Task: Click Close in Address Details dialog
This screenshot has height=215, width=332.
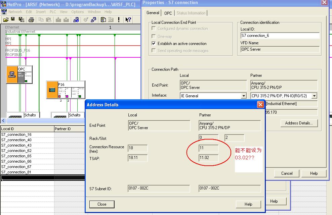Action: coord(102,204)
